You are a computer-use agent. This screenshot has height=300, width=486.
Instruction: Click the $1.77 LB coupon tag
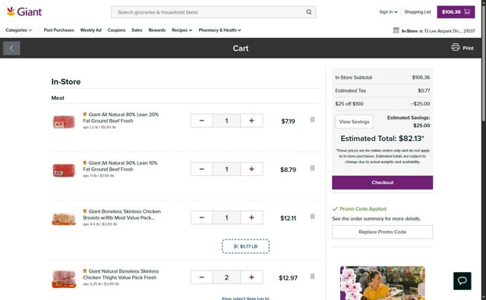coord(245,246)
